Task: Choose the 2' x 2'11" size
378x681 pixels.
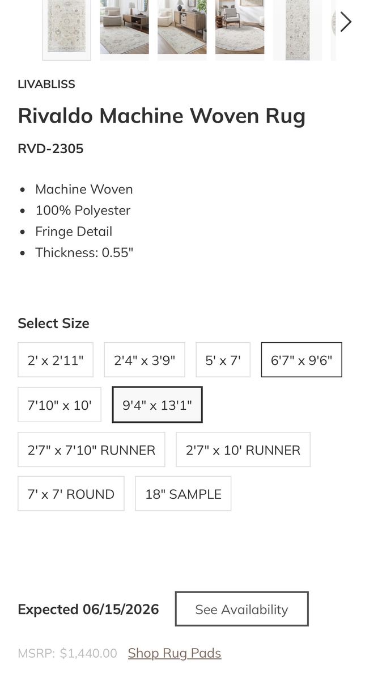Action: point(56,360)
